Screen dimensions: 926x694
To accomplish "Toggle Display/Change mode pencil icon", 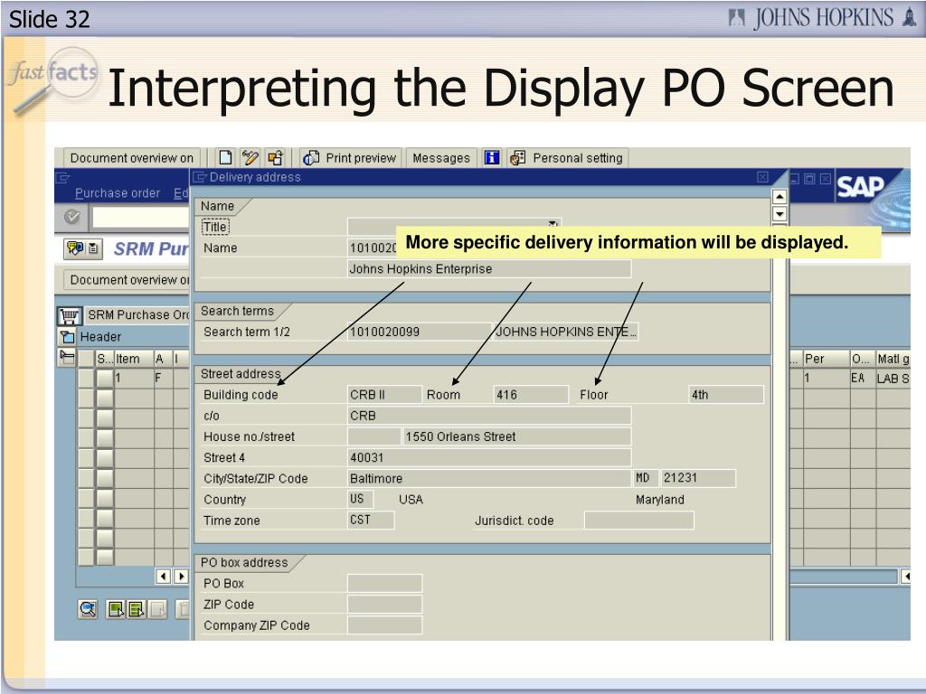I will [x=250, y=157].
